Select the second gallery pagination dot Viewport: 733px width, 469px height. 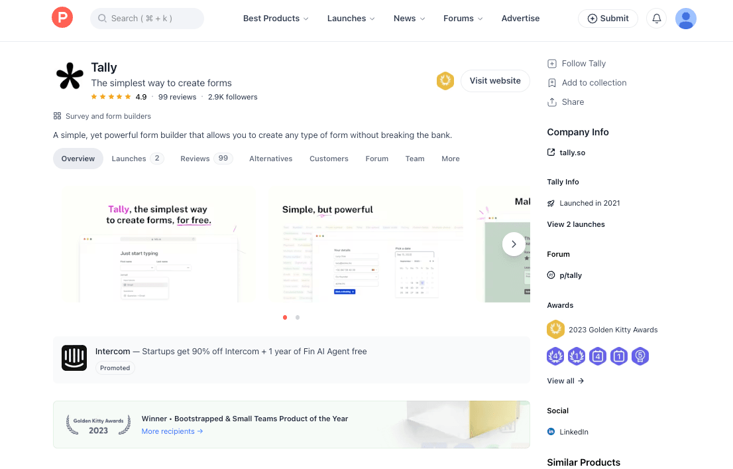click(298, 317)
